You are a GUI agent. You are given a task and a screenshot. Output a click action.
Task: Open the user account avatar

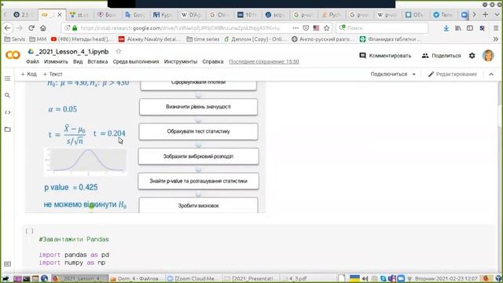pyautogui.click(x=488, y=56)
